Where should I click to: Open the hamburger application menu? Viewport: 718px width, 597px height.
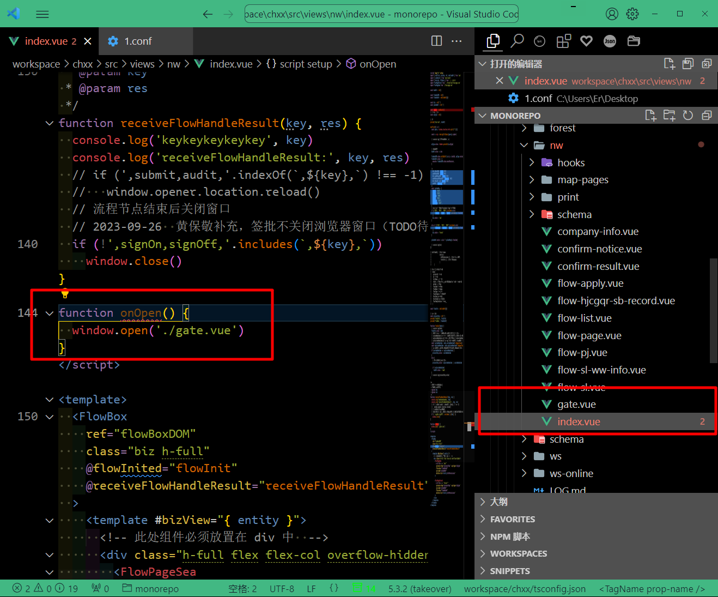click(x=42, y=14)
